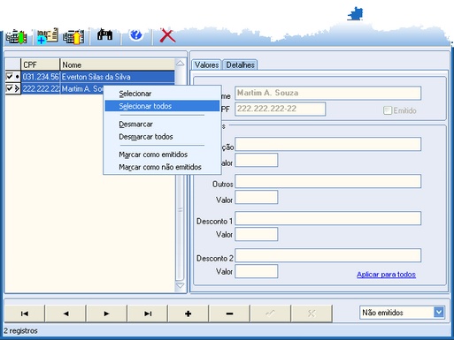Go to next record navigator button
This screenshot has height=340, width=454.
(x=106, y=314)
